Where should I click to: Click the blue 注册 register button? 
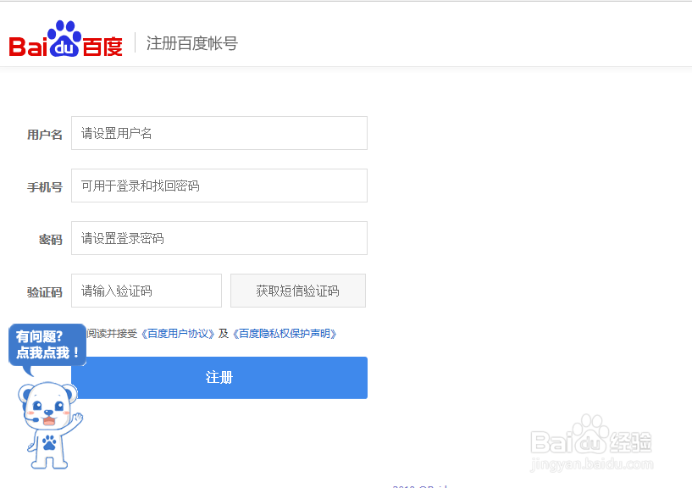[219, 378]
